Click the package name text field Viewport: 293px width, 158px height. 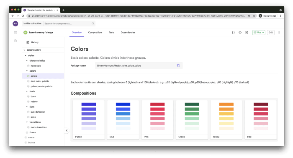(139, 65)
